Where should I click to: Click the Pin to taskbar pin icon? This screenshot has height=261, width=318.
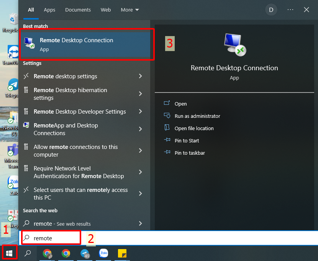167,152
